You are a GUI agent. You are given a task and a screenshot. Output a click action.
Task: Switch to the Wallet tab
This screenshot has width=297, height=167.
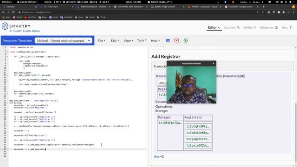click(x=250, y=28)
